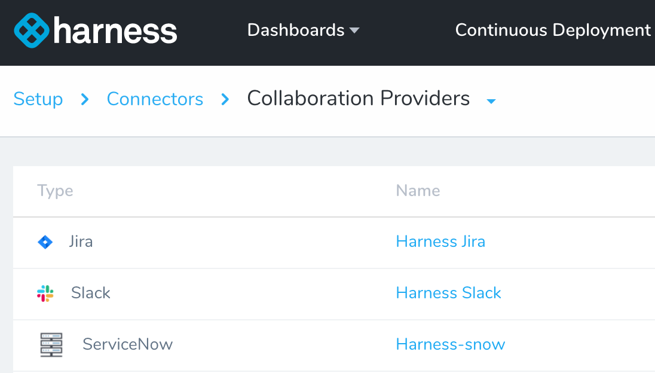
Task: Go to the Connectors breadcrumb link
Action: coord(155,99)
